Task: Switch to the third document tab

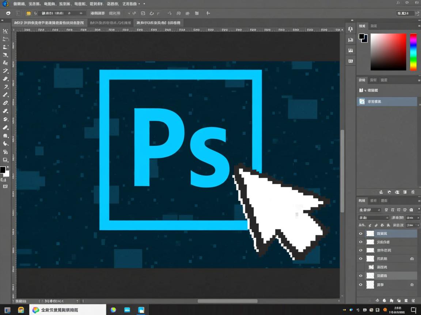Action: [158, 23]
